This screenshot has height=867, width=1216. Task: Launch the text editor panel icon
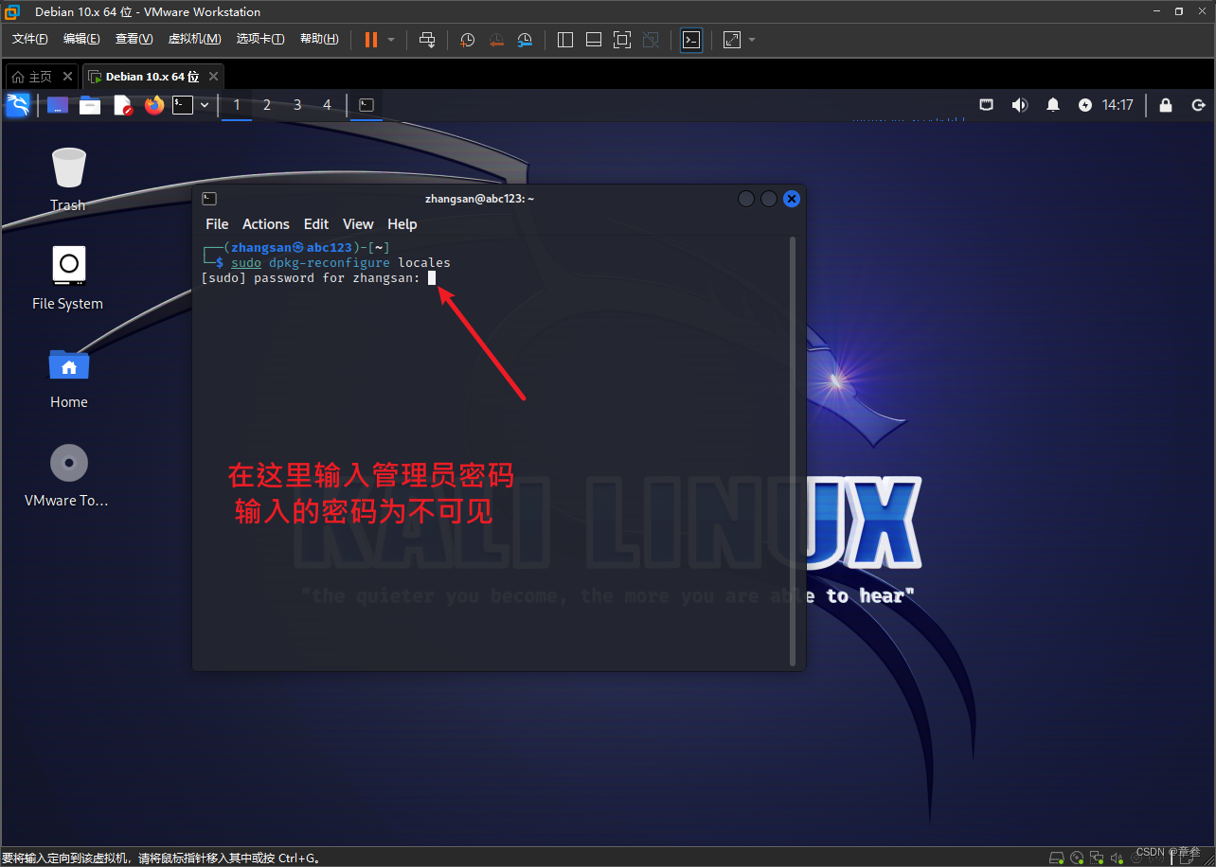[123, 105]
